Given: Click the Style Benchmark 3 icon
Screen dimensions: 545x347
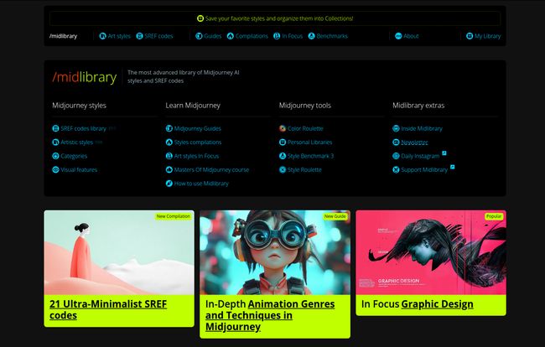Looking at the screenshot, I should 283,156.
